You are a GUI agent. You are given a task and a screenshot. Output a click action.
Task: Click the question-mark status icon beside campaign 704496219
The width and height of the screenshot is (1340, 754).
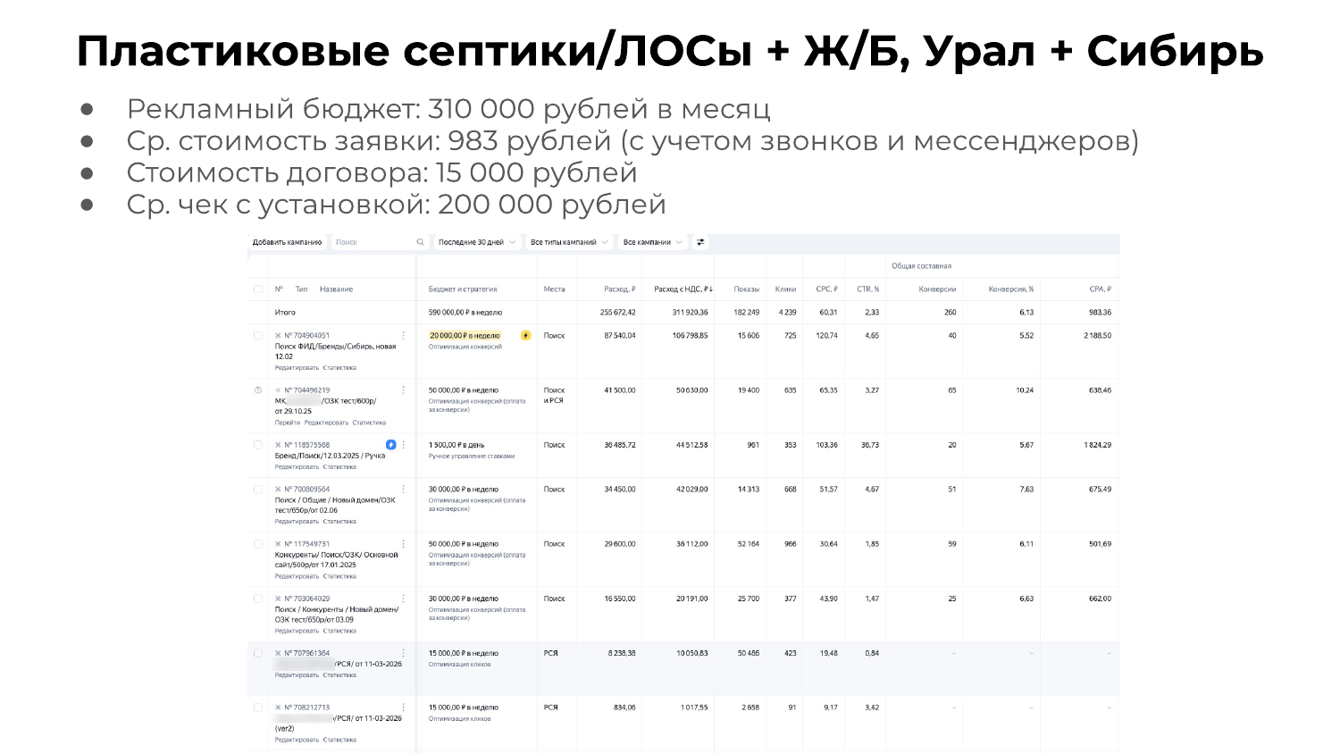258,390
